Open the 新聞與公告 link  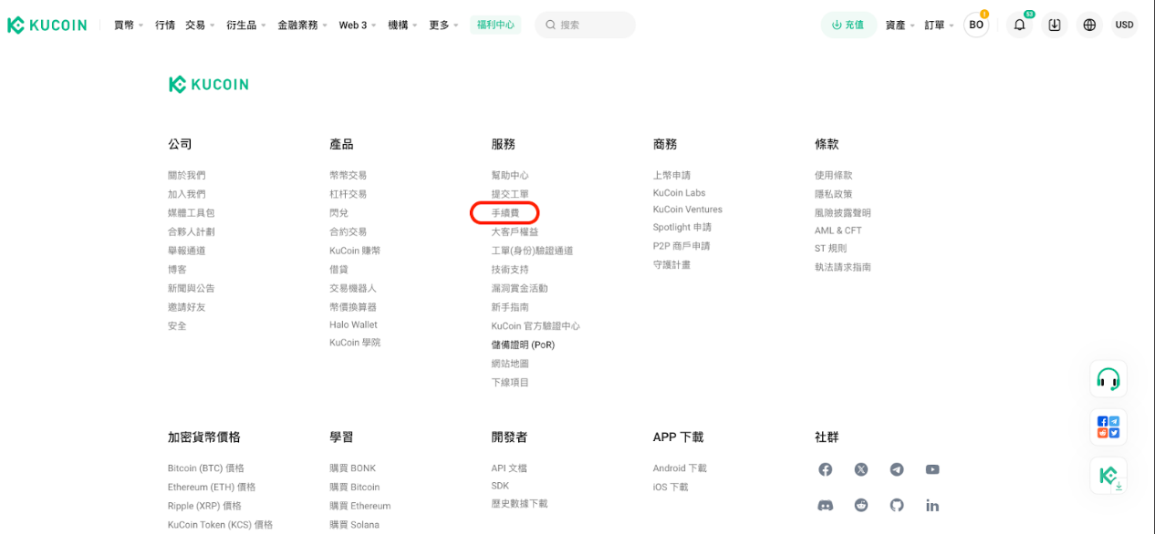[x=192, y=288]
